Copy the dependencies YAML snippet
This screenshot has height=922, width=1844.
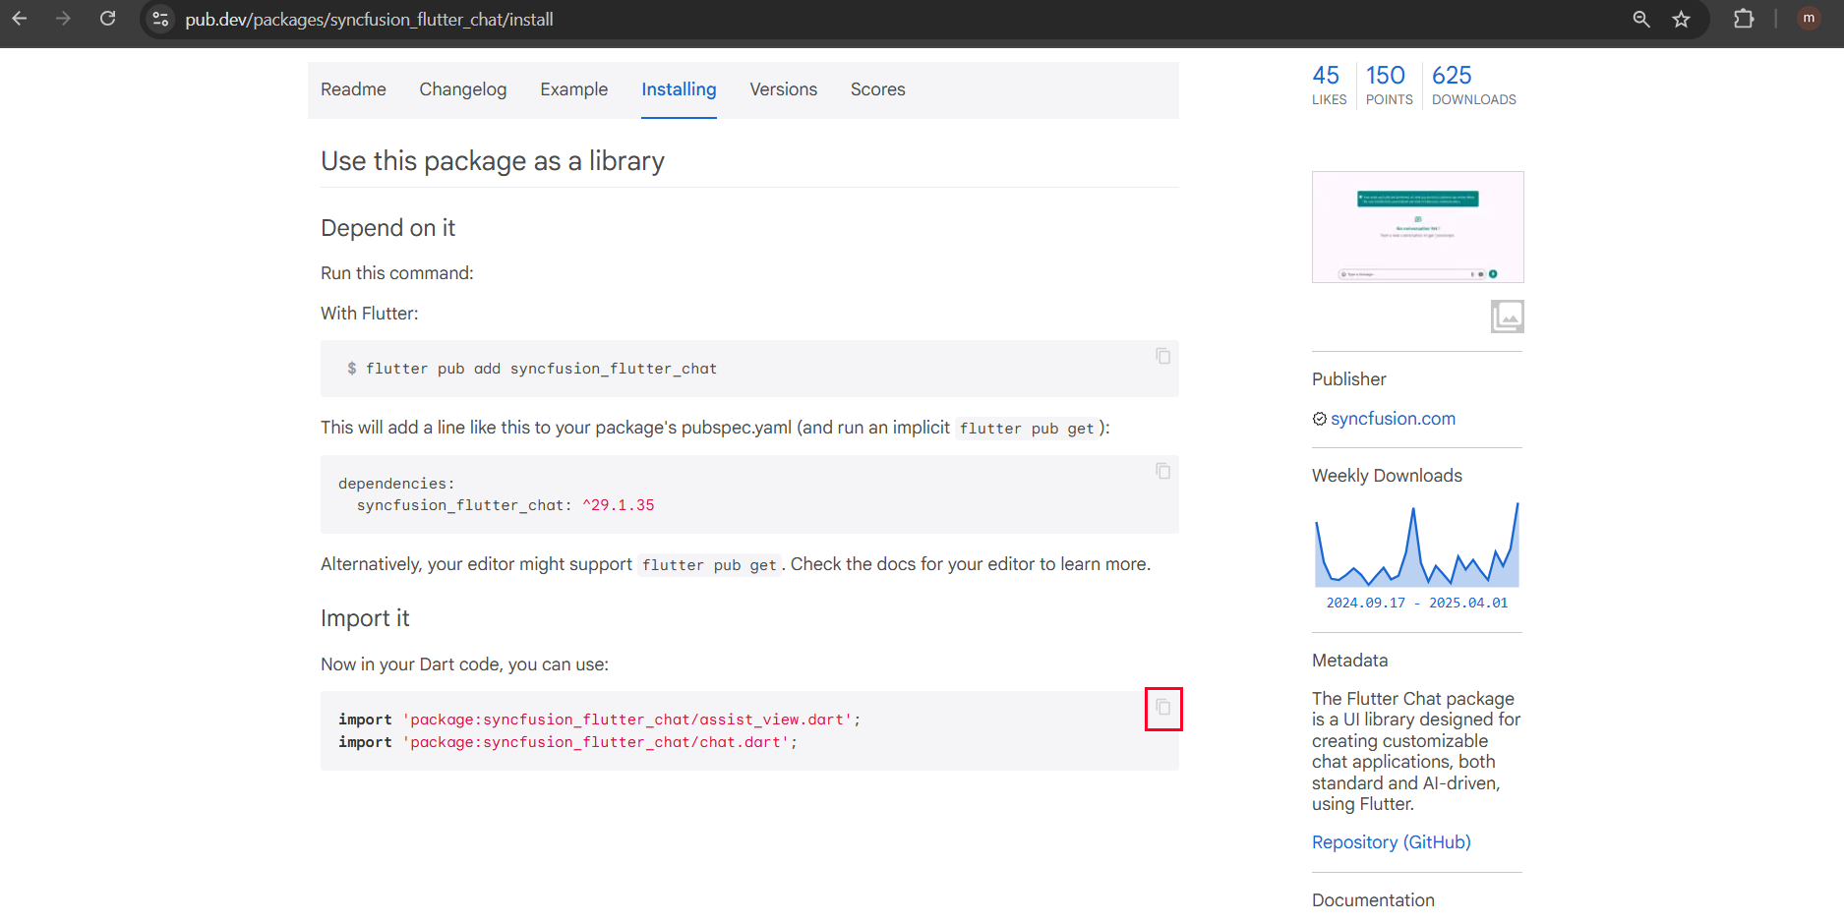(x=1162, y=471)
